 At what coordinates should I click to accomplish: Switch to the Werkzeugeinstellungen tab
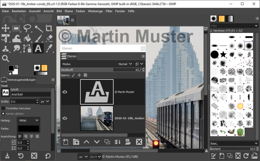pos(19,80)
